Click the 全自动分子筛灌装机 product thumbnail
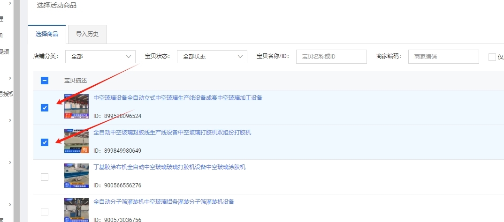 (x=76, y=210)
